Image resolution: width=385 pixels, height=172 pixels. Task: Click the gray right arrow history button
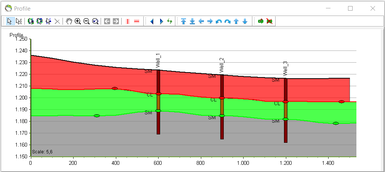pos(116,21)
